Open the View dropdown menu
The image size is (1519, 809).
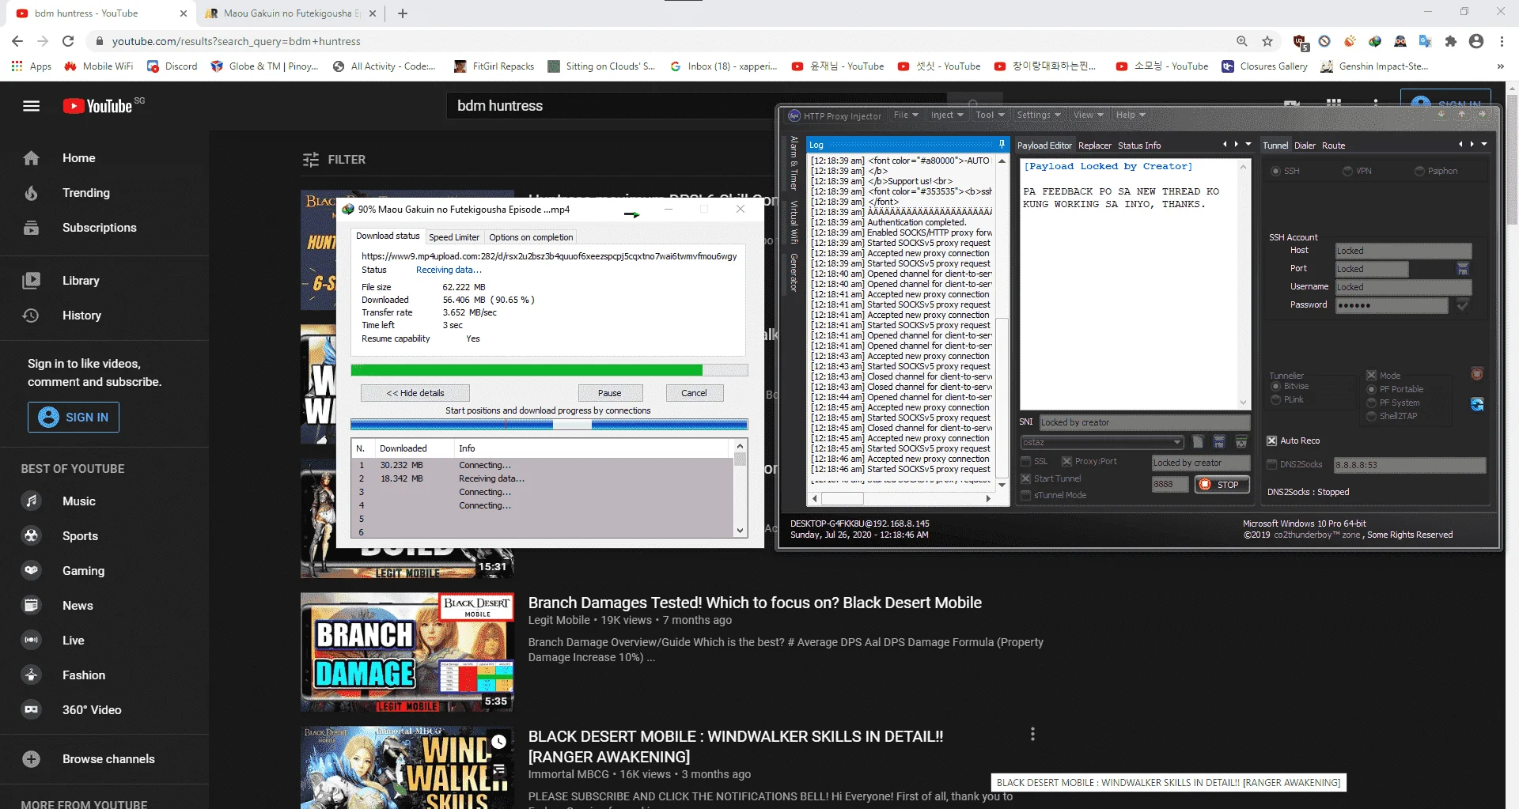1088,115
